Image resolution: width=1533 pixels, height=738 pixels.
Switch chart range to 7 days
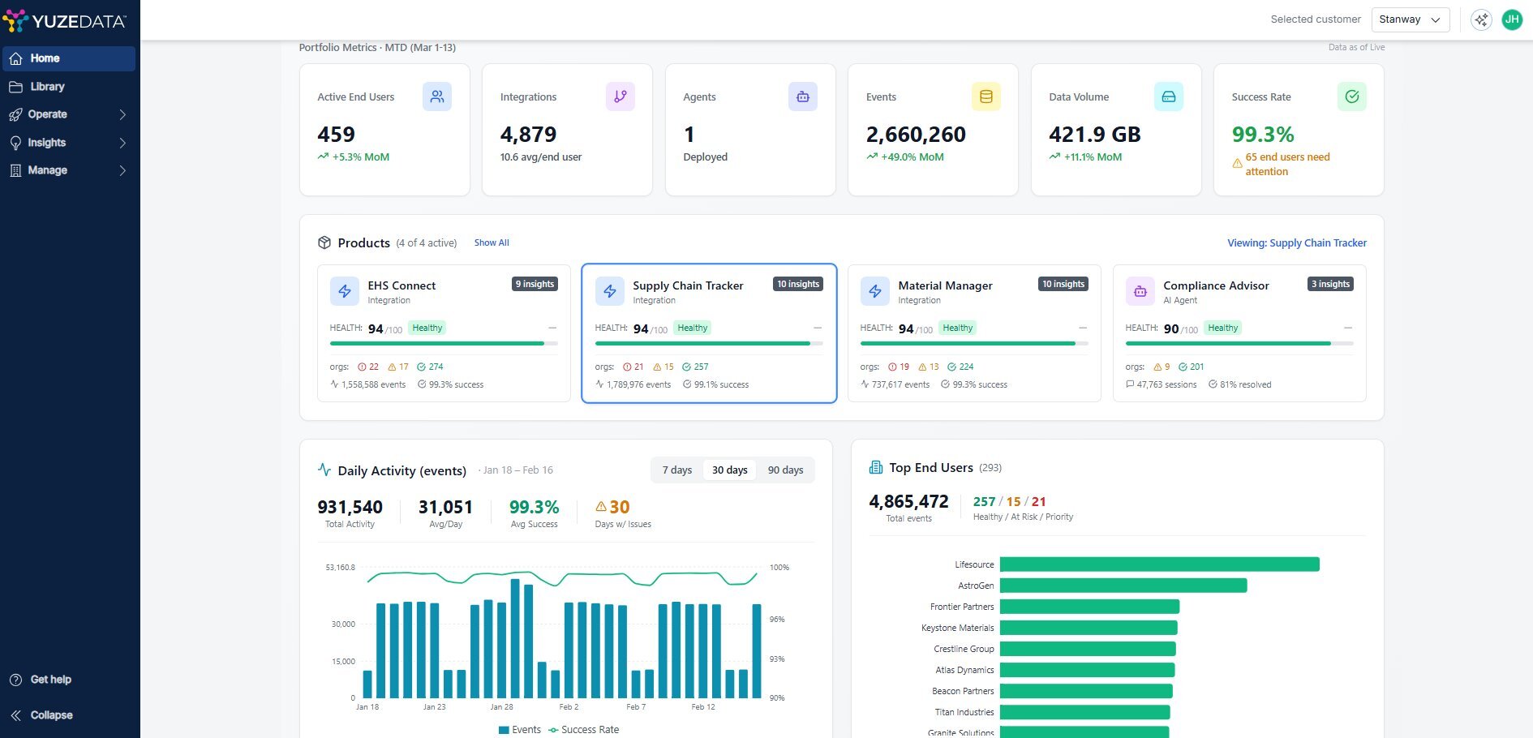[x=676, y=470]
